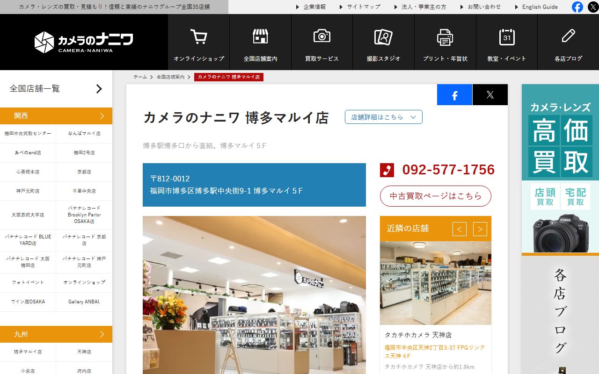Open 京都店 store link

(x=84, y=172)
